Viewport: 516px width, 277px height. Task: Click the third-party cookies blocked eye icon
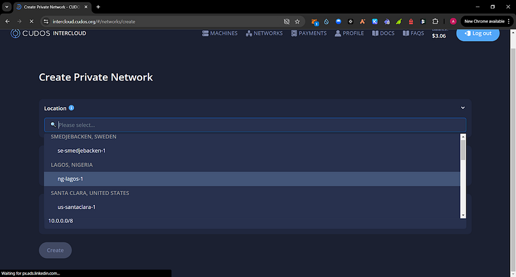pos(287,22)
